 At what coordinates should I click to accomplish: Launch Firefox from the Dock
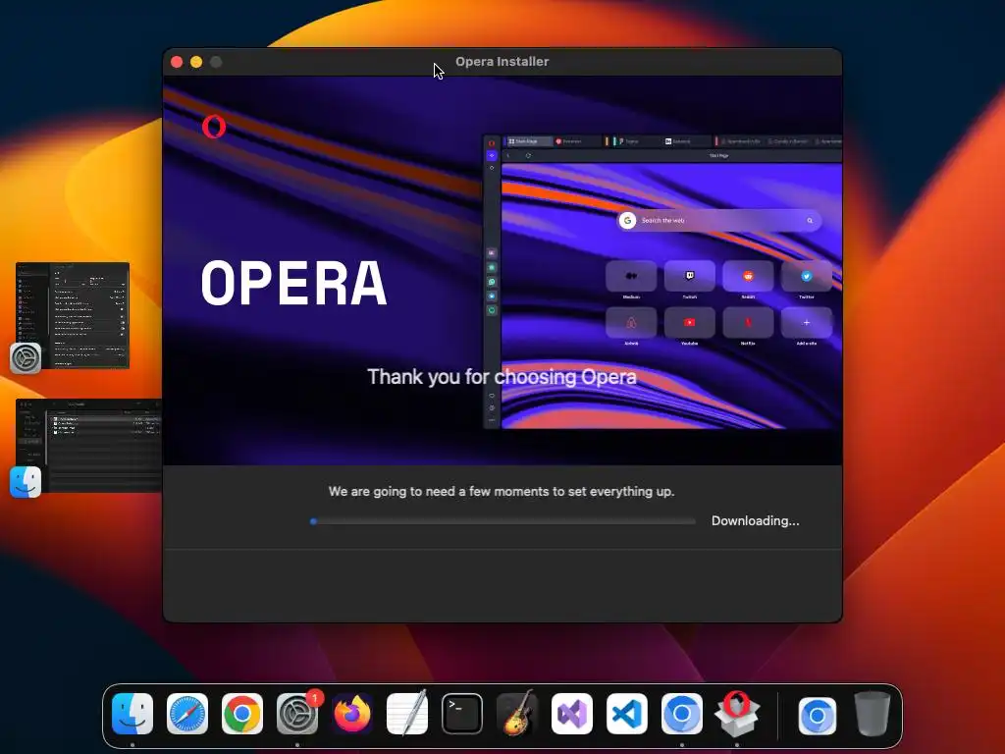pyautogui.click(x=352, y=714)
